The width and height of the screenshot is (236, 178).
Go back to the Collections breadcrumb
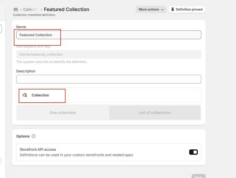coord(31,9)
